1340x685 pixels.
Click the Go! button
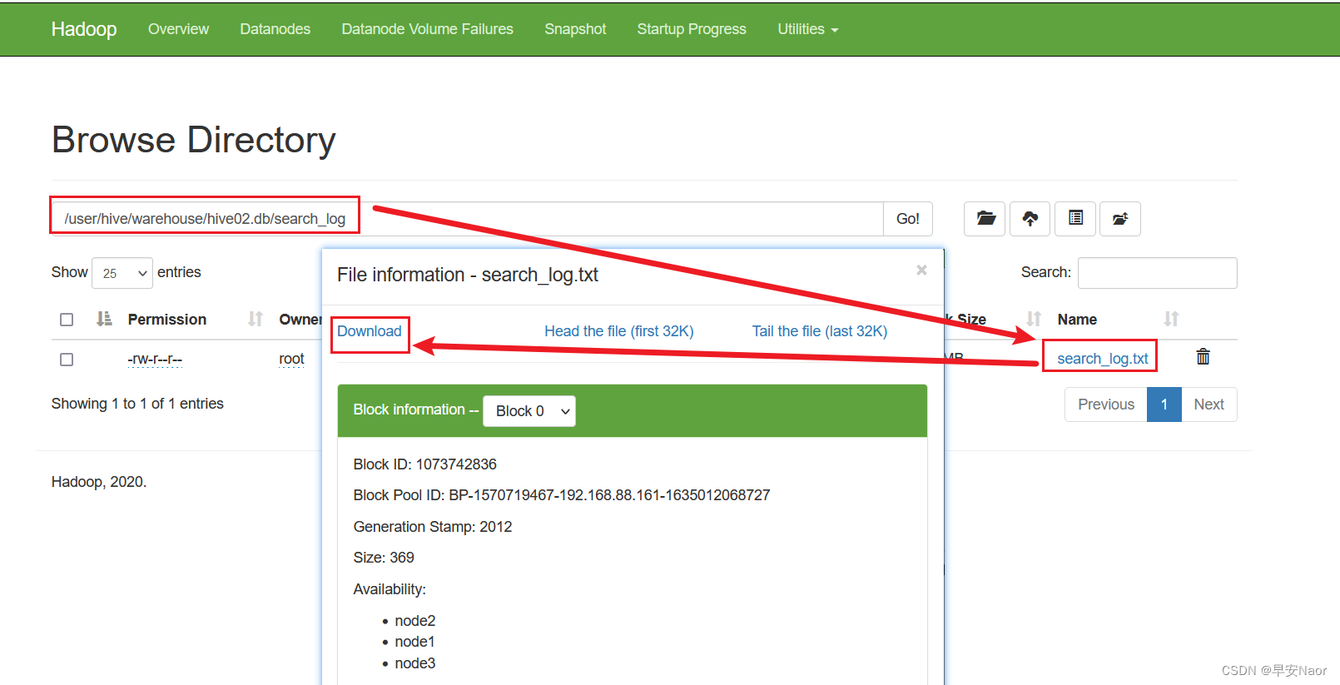pos(908,219)
